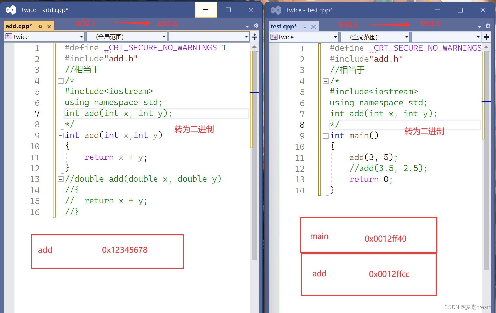Image resolution: width=496 pixels, height=313 pixels.
Task: Open member dropdown in add.cpp window
Action: tap(209, 37)
